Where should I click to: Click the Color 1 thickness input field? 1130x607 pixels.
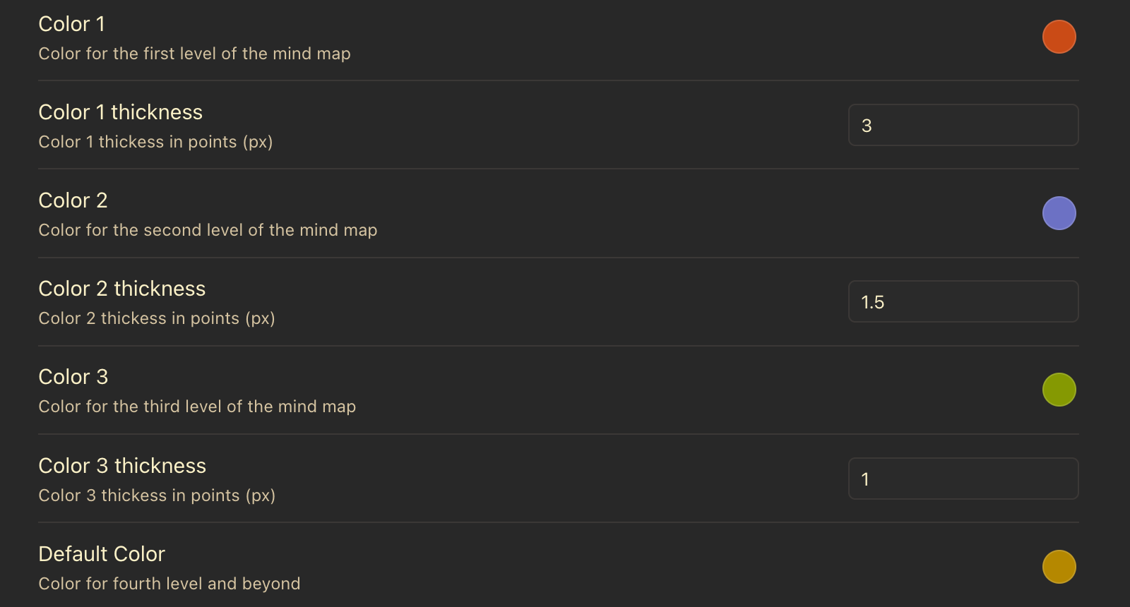[963, 125]
